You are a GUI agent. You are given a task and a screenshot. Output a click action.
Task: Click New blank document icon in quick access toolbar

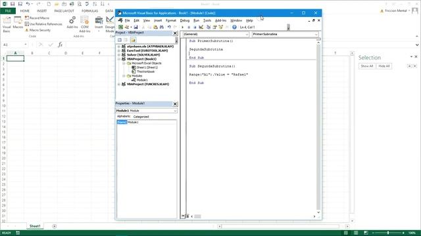pyautogui.click(x=49, y=4)
